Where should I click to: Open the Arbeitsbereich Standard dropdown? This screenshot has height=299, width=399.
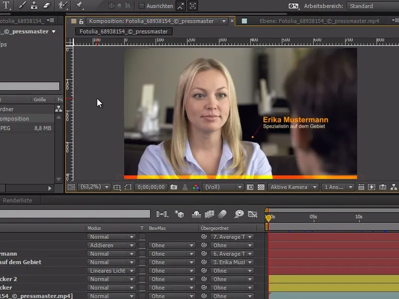[x=373, y=6]
